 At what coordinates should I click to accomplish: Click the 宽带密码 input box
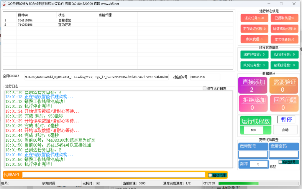[284, 154]
